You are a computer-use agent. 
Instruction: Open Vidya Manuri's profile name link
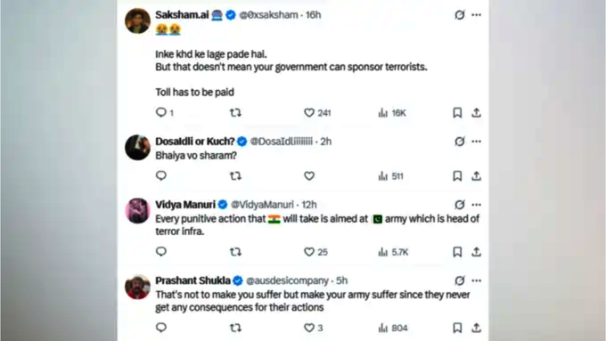point(185,205)
